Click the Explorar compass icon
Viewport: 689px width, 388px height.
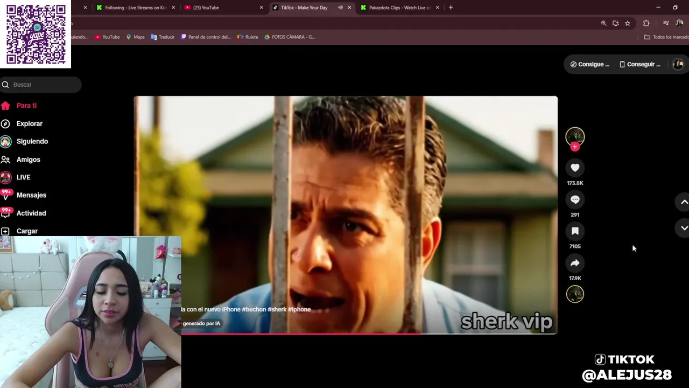tap(5, 123)
